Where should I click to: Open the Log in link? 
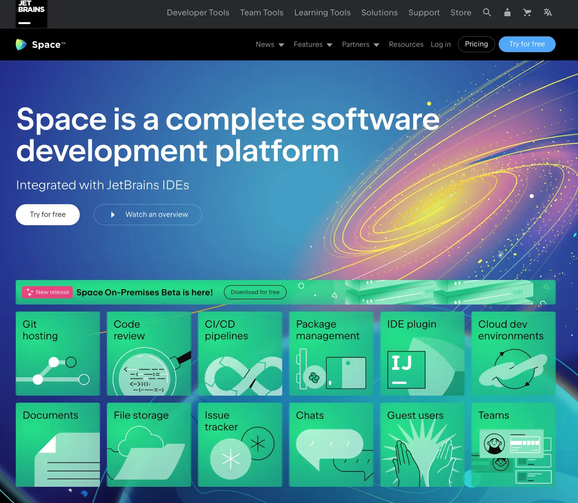(440, 45)
